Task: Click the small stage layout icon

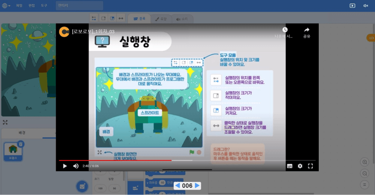Action: (x=103, y=18)
